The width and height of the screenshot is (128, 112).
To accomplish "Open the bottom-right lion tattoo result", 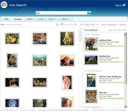I will tap(67, 102).
